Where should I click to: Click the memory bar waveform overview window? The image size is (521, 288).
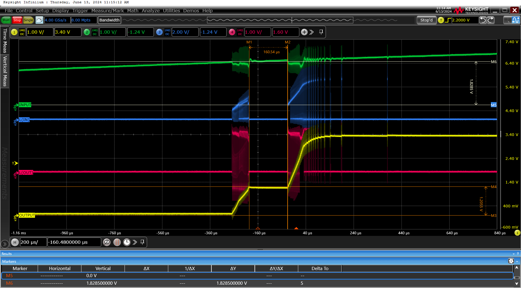click(x=280, y=20)
